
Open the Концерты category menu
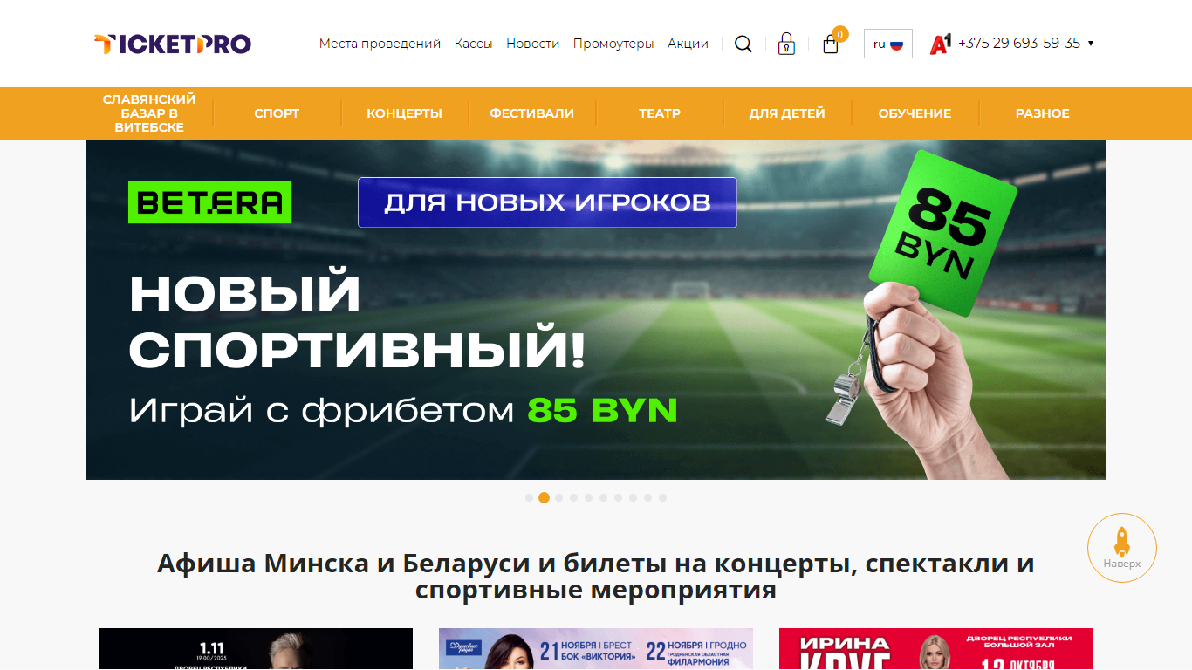404,113
